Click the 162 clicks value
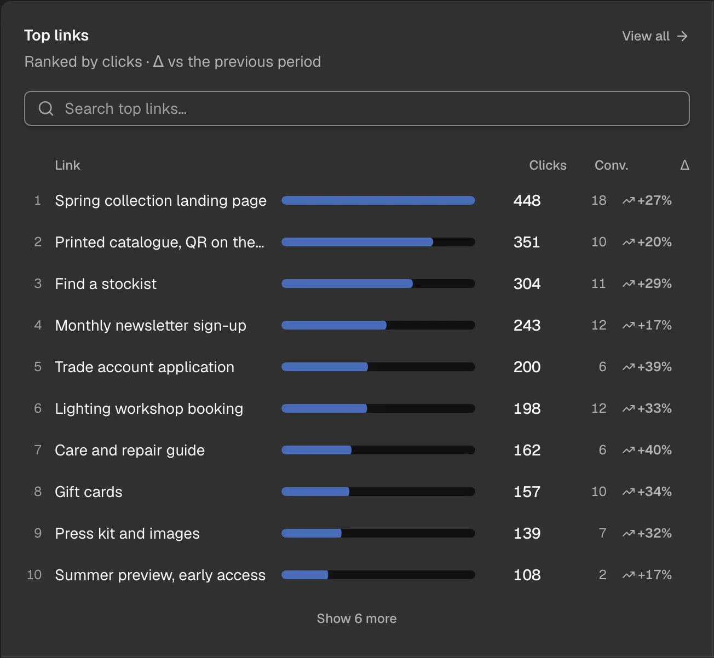Image resolution: width=714 pixels, height=658 pixels. click(527, 451)
